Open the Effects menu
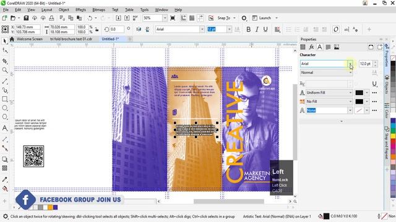396x222 pixels. (80, 10)
